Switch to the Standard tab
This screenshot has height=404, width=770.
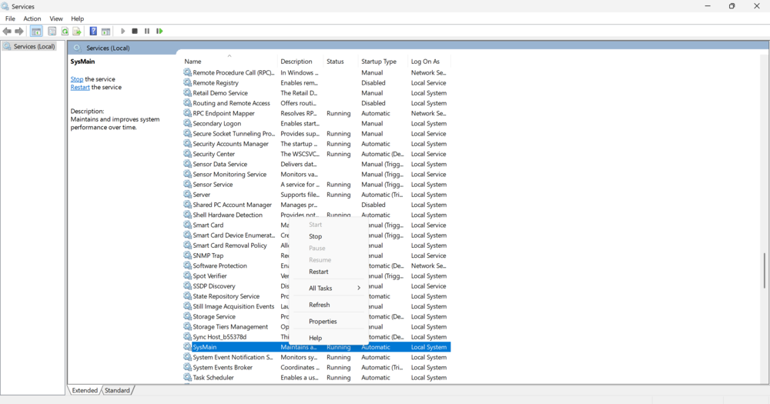(x=117, y=390)
